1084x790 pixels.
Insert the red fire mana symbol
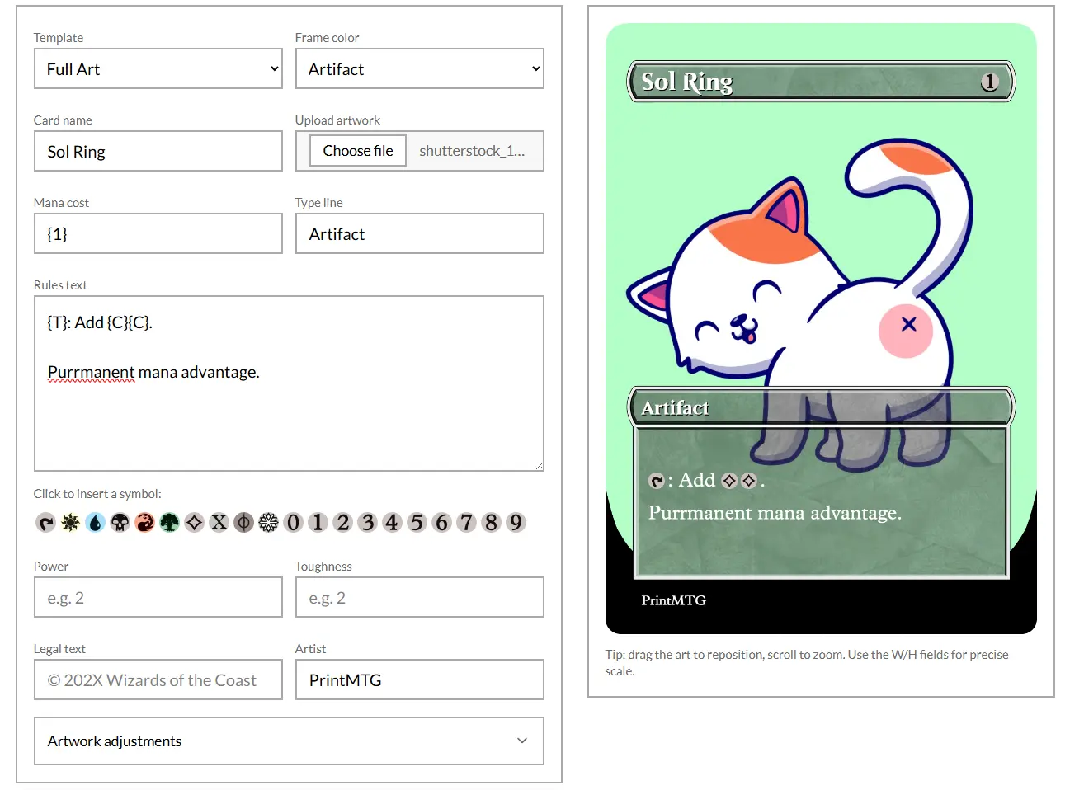(x=145, y=523)
